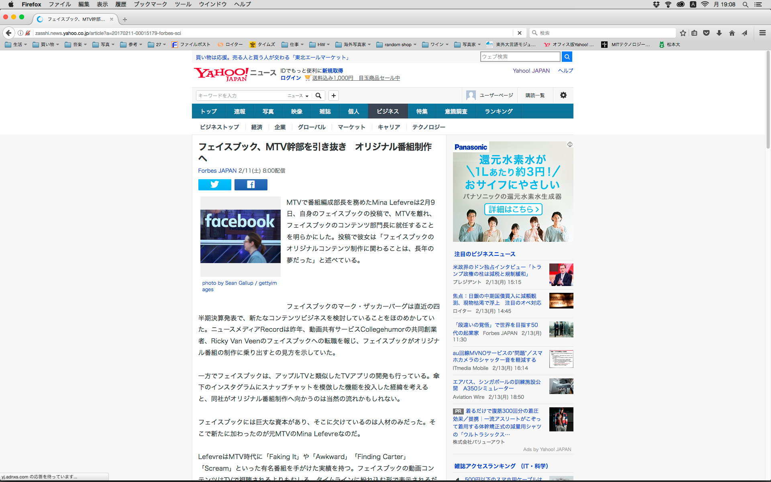Open the Firefox downloads arrow icon
The image size is (771, 482).
click(x=719, y=33)
